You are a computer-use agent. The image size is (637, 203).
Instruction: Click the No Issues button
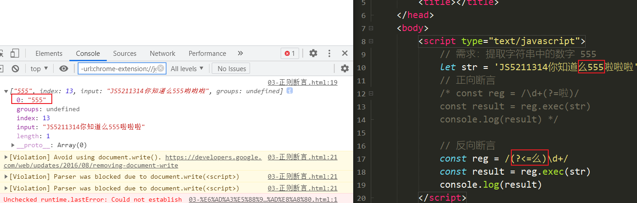point(232,68)
